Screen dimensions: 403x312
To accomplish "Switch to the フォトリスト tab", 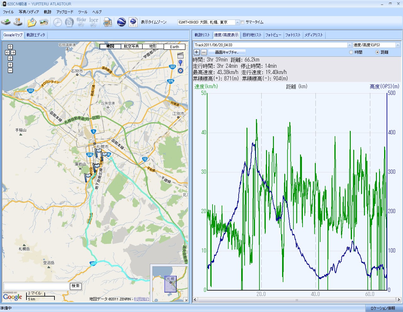I will [293, 35].
